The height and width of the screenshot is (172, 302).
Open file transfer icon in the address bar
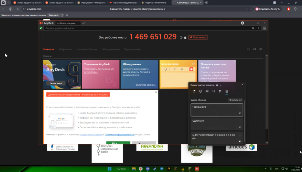tap(253, 28)
